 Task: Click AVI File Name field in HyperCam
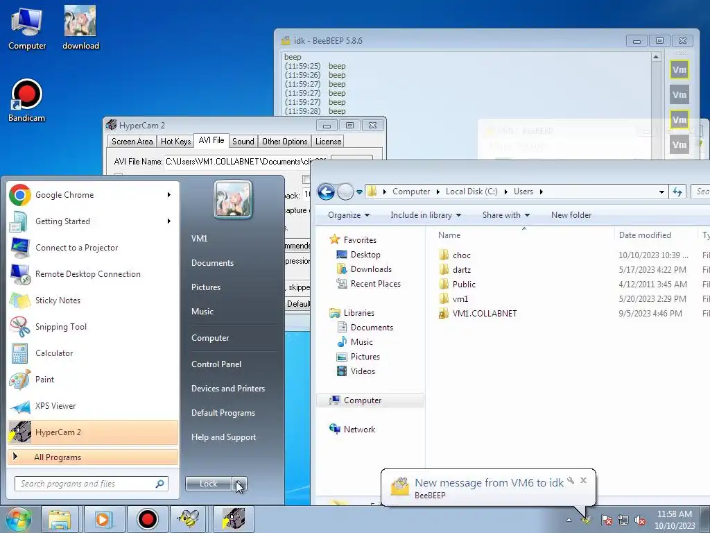[x=245, y=162]
